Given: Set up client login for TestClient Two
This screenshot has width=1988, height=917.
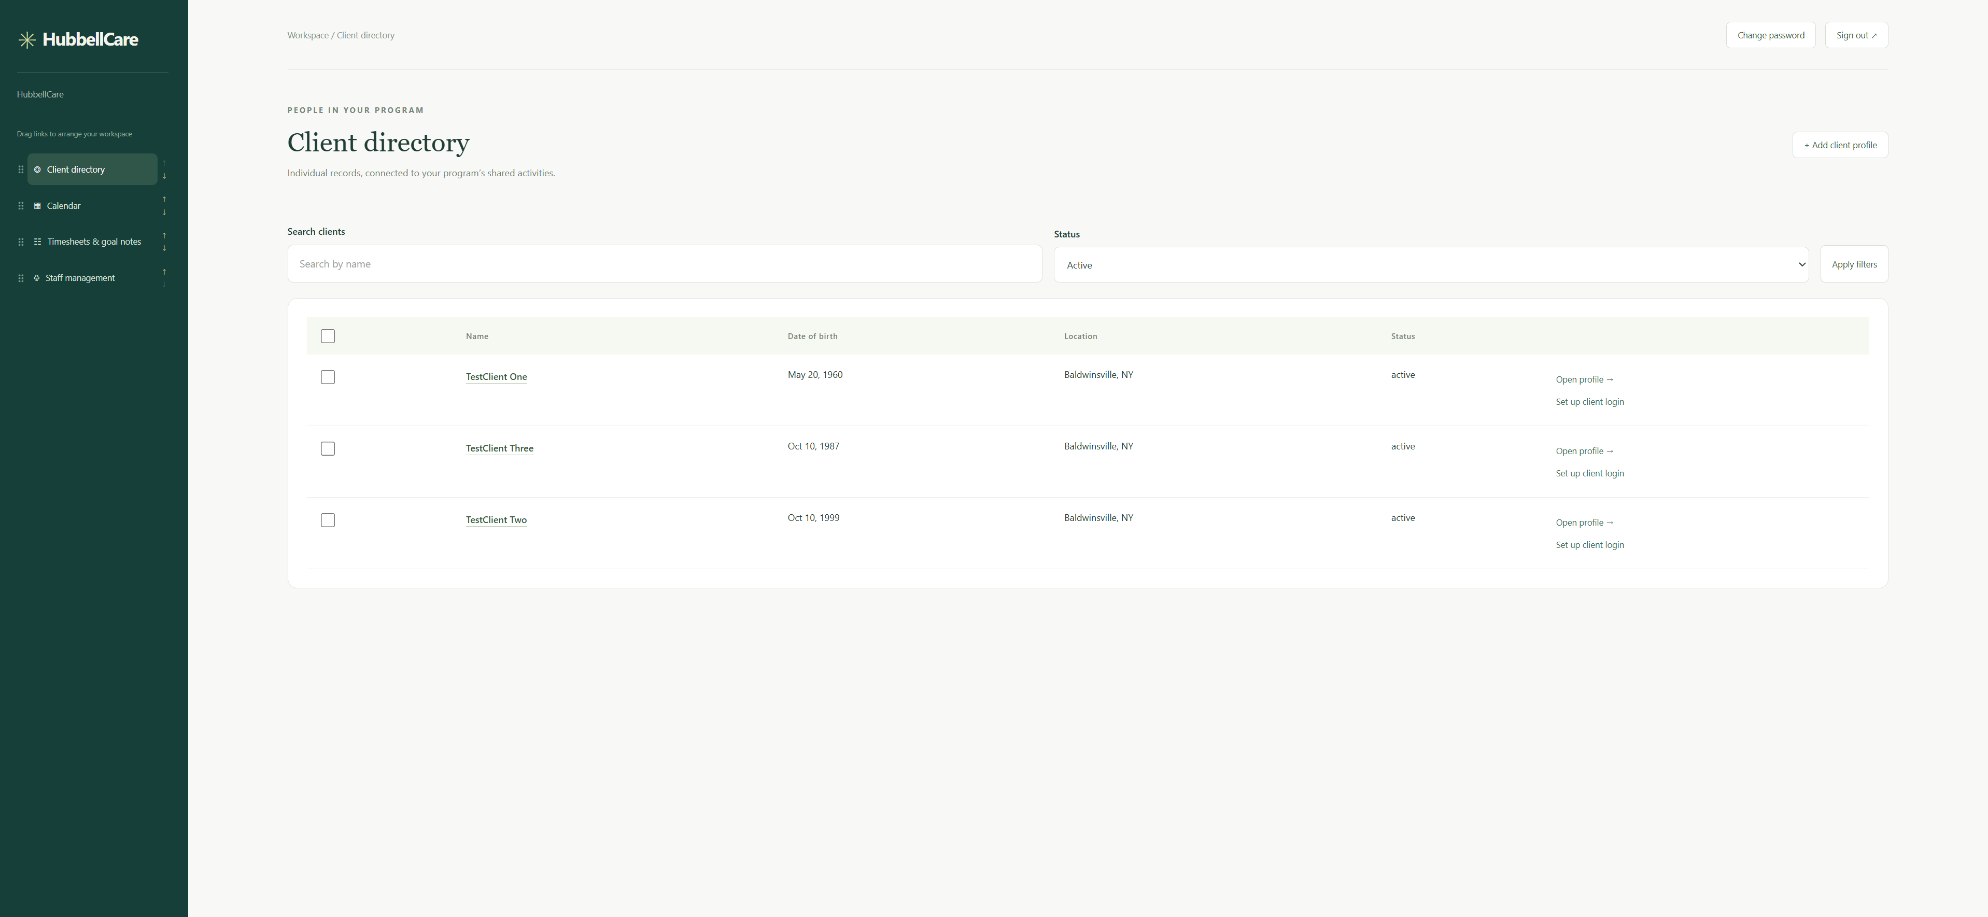Looking at the screenshot, I should [1590, 545].
